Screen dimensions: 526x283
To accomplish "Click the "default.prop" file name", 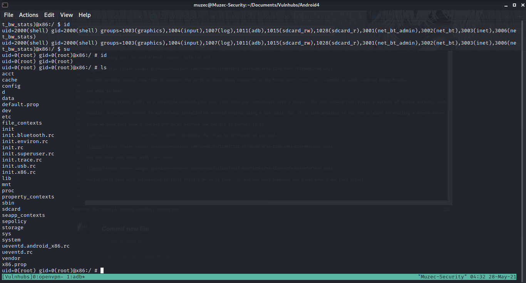I will 20,105.
